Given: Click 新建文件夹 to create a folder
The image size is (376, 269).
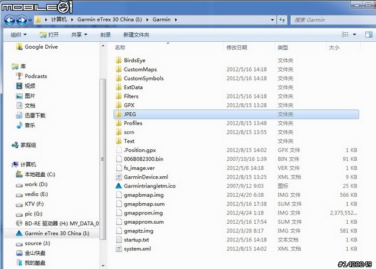Looking at the screenshot, I should click(136, 35).
